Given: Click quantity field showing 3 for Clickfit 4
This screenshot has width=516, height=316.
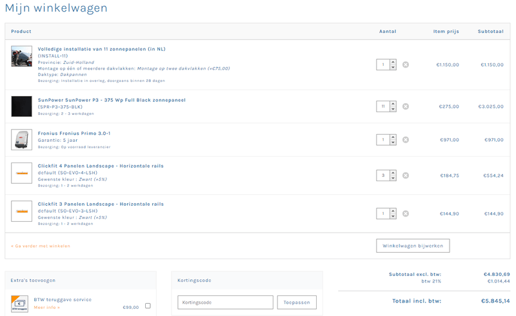Looking at the screenshot, I should 383,175.
